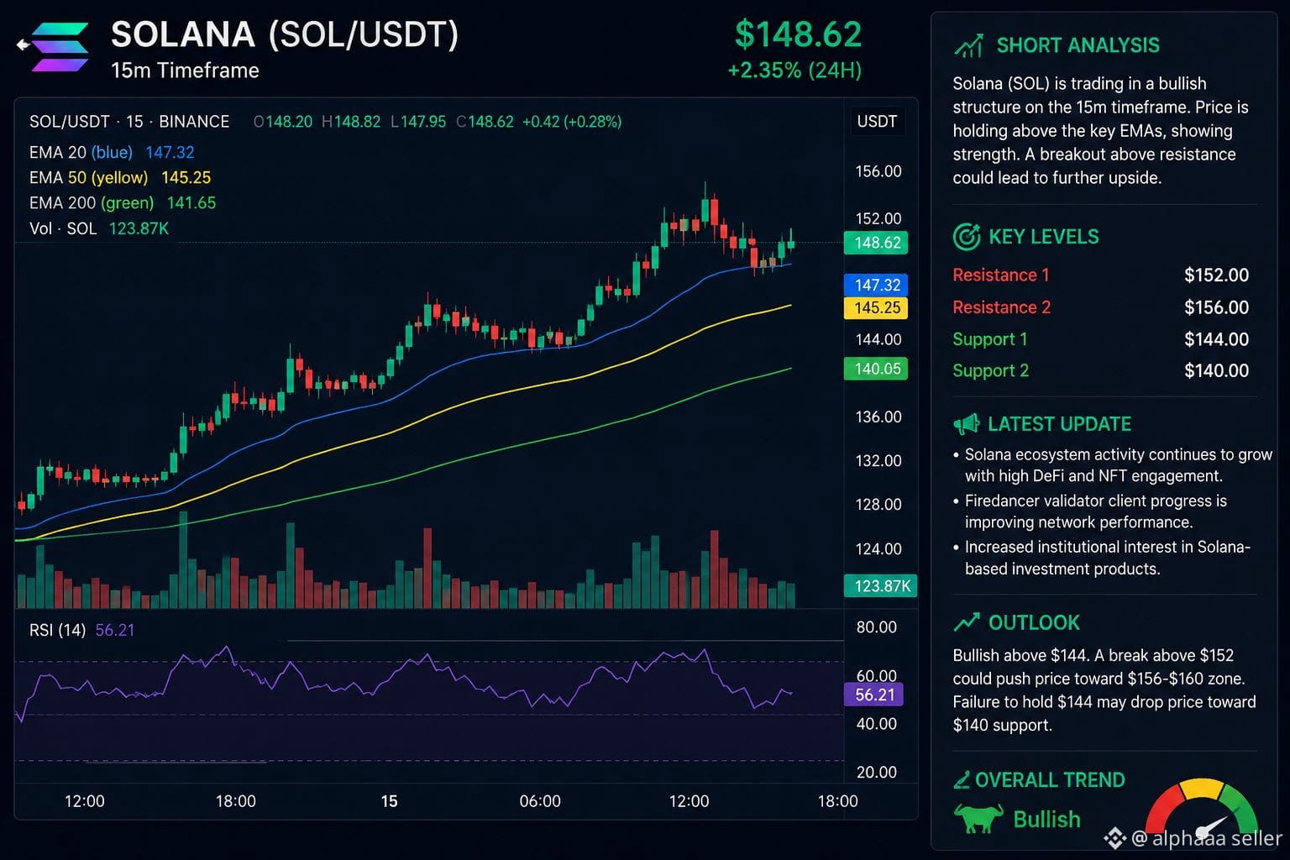The width and height of the screenshot is (1290, 860).
Task: Select the EMA 20 (blue) indicator label
Action: 81,153
